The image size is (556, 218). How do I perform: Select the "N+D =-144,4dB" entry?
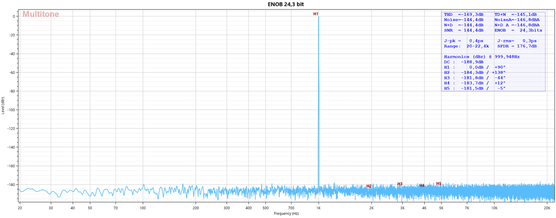coord(463,25)
